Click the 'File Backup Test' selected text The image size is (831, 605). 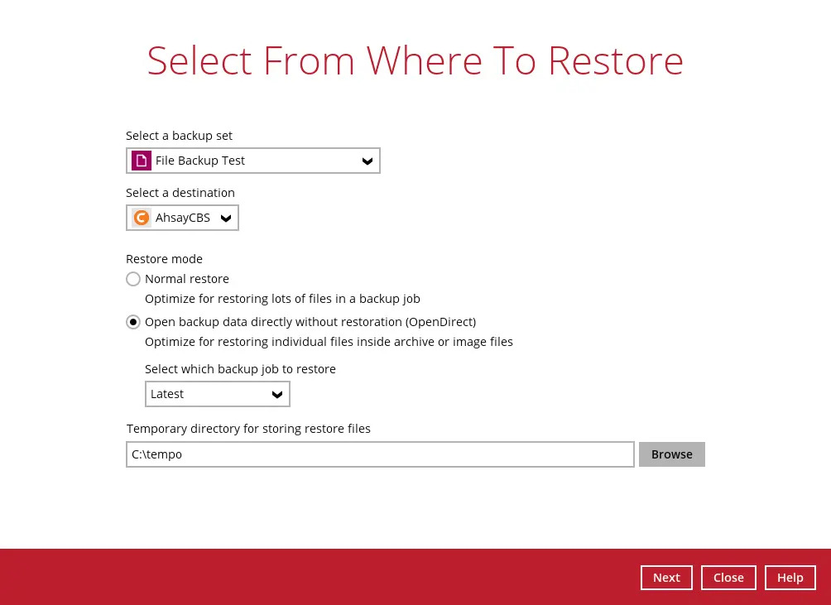200,161
